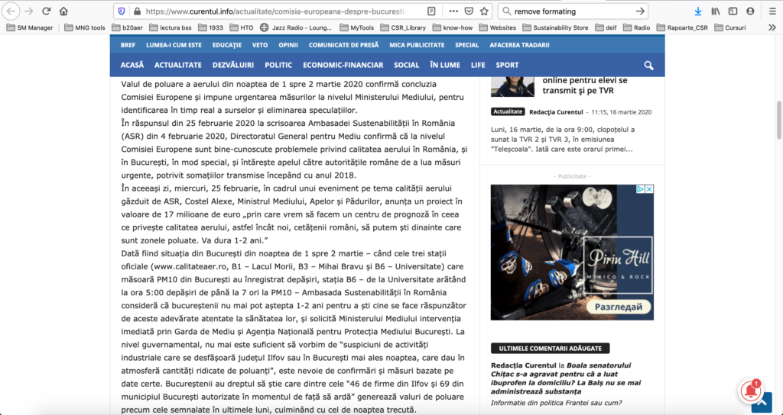
Task: Open the ECONOMIC-FINANCIAR section
Action: point(343,66)
